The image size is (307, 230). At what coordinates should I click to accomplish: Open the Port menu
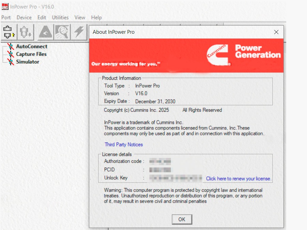click(x=6, y=17)
